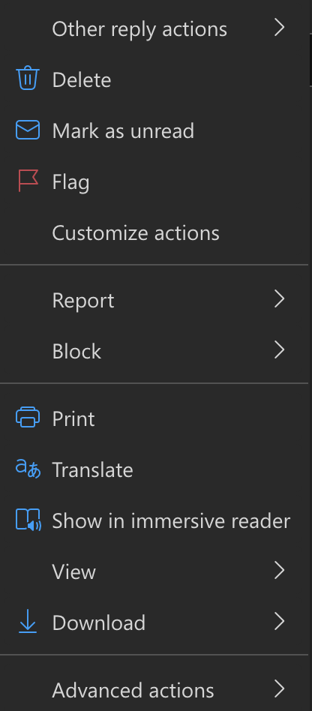
Task: Expand the Advanced actions chevron
Action: coord(280,690)
